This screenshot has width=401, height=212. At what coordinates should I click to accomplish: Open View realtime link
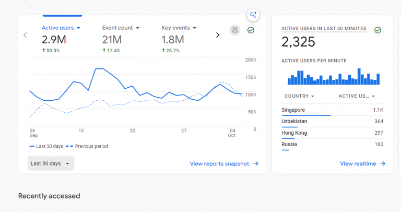click(358, 163)
